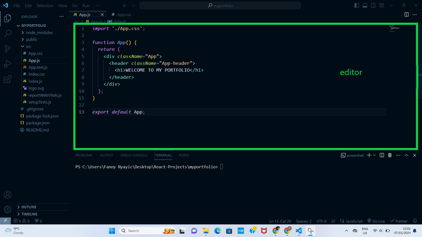The image size is (422, 237).
Task: Toggle secondary side bar visibility
Action: 373,5
